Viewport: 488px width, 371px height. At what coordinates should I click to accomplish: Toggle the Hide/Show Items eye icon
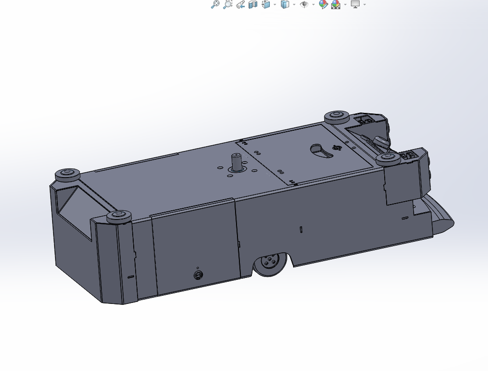point(304,4)
